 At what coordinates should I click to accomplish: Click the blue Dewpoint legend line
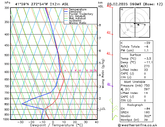pos(66,11)
